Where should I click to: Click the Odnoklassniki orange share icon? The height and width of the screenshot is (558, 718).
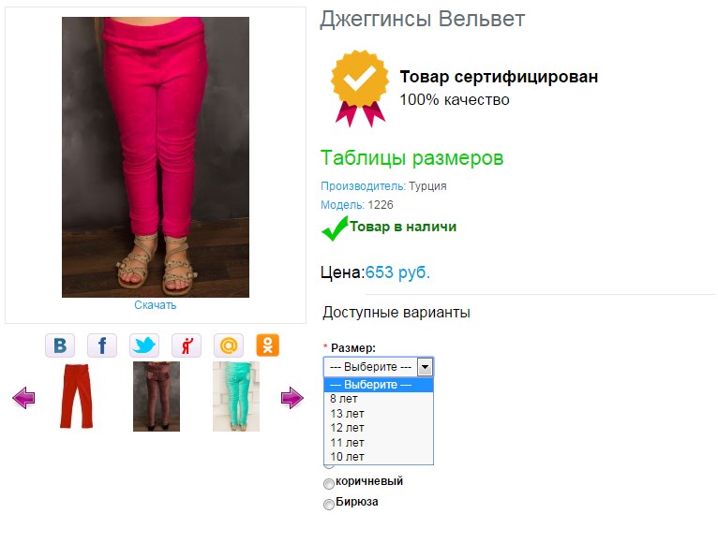[x=268, y=345]
